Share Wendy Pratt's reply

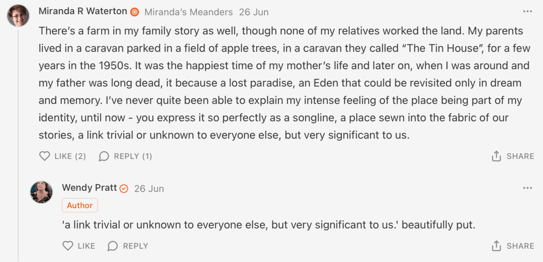pyautogui.click(x=496, y=246)
